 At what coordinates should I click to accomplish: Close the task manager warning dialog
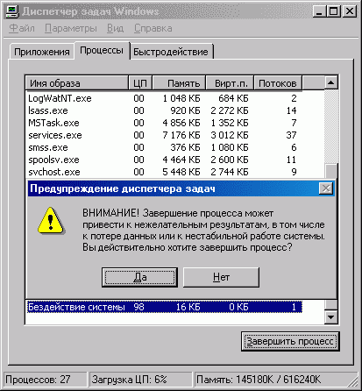coord(326,188)
